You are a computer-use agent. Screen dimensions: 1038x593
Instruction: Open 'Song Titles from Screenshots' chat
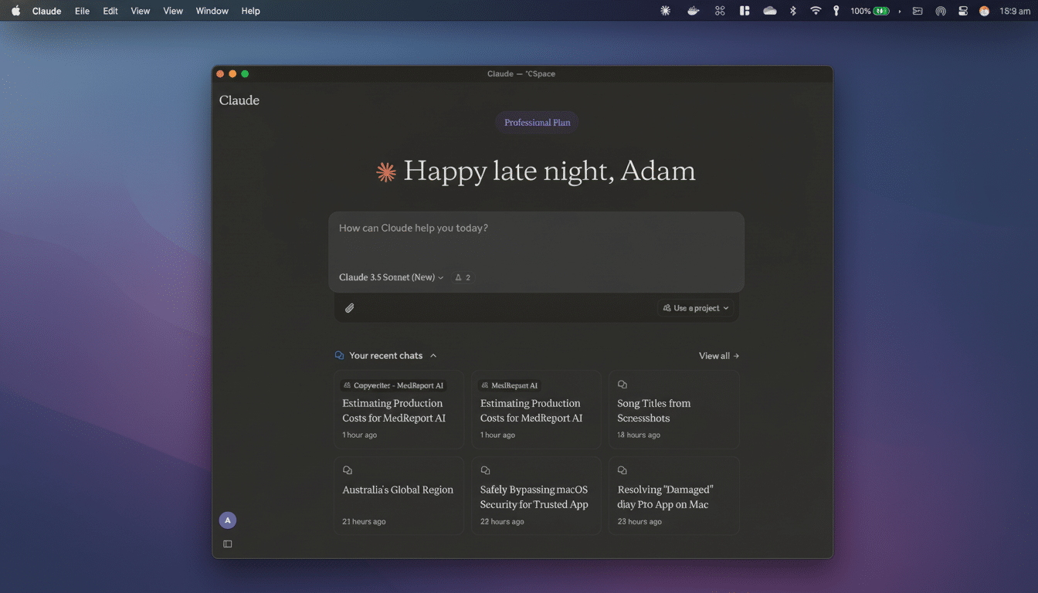(x=674, y=410)
